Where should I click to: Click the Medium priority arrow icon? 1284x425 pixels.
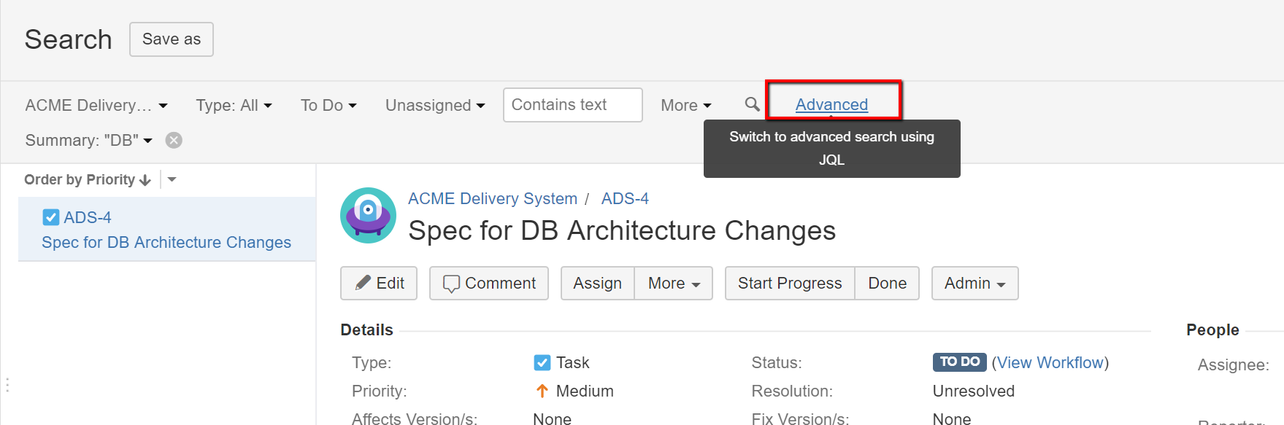point(542,391)
